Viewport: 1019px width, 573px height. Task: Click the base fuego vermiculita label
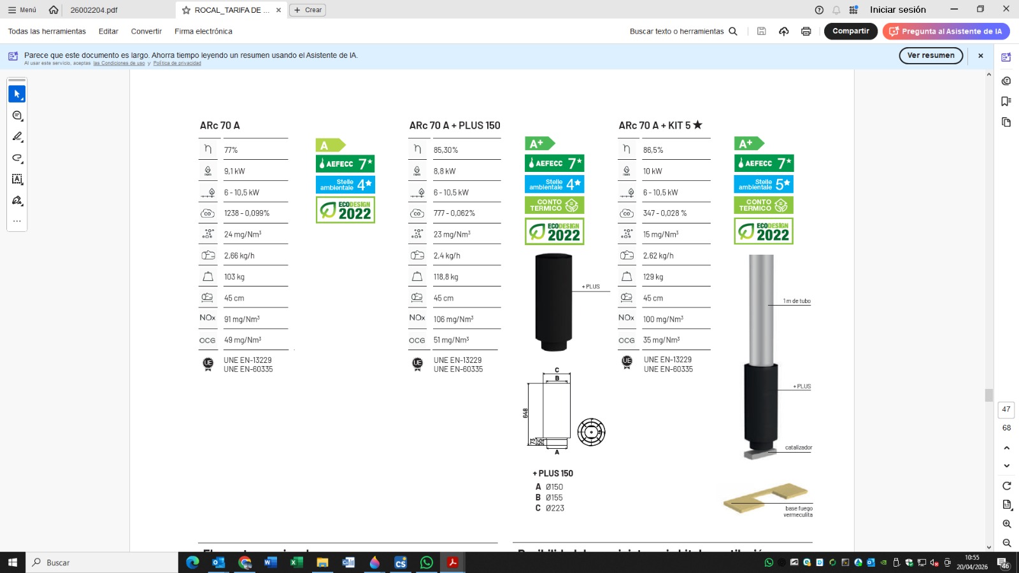coord(799,511)
